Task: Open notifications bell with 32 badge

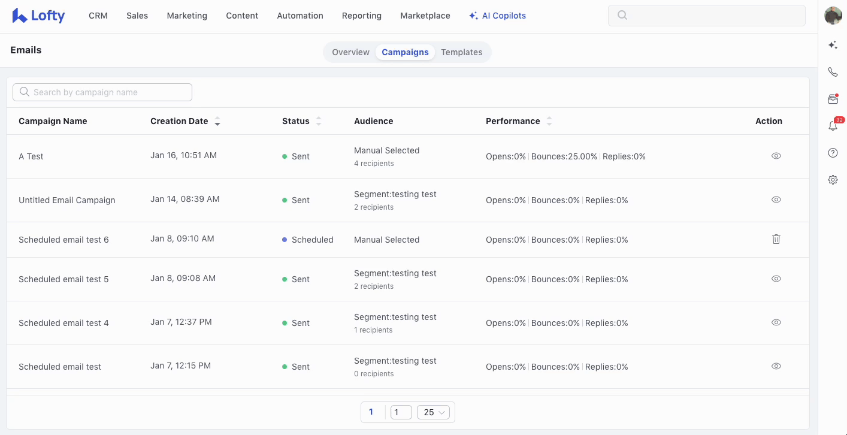Action: tap(833, 126)
